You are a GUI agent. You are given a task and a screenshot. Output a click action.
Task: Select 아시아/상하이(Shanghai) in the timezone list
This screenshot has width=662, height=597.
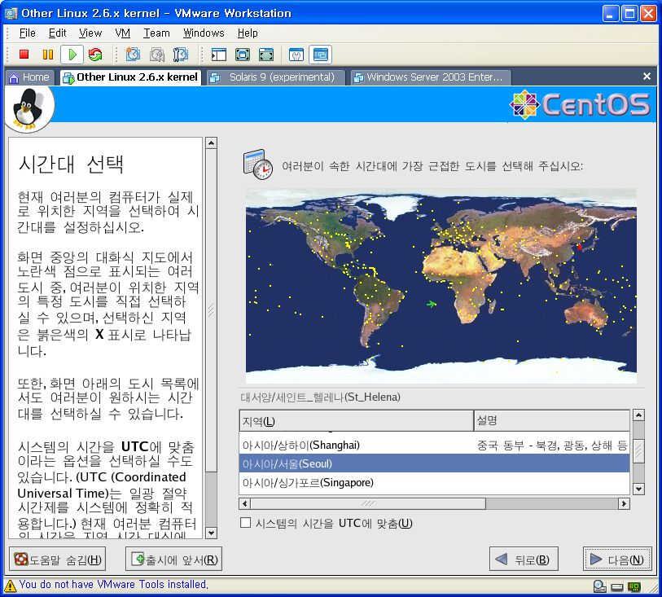[301, 446]
